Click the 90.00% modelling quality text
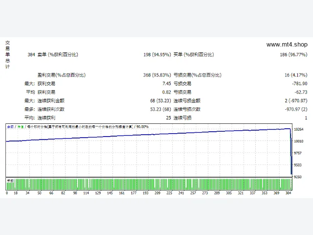The height and width of the screenshot is (235, 313). coord(142,127)
